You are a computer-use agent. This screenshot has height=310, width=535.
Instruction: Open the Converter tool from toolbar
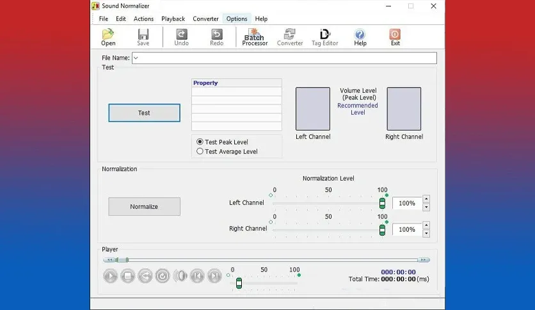tap(290, 37)
